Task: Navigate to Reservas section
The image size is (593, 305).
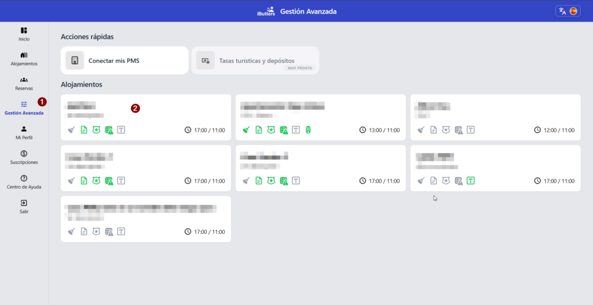Action: 24,83
